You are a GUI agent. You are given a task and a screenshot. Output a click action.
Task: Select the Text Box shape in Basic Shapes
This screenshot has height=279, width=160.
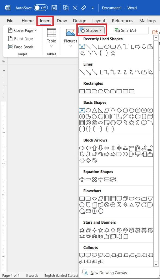pyautogui.click(x=82, y=110)
